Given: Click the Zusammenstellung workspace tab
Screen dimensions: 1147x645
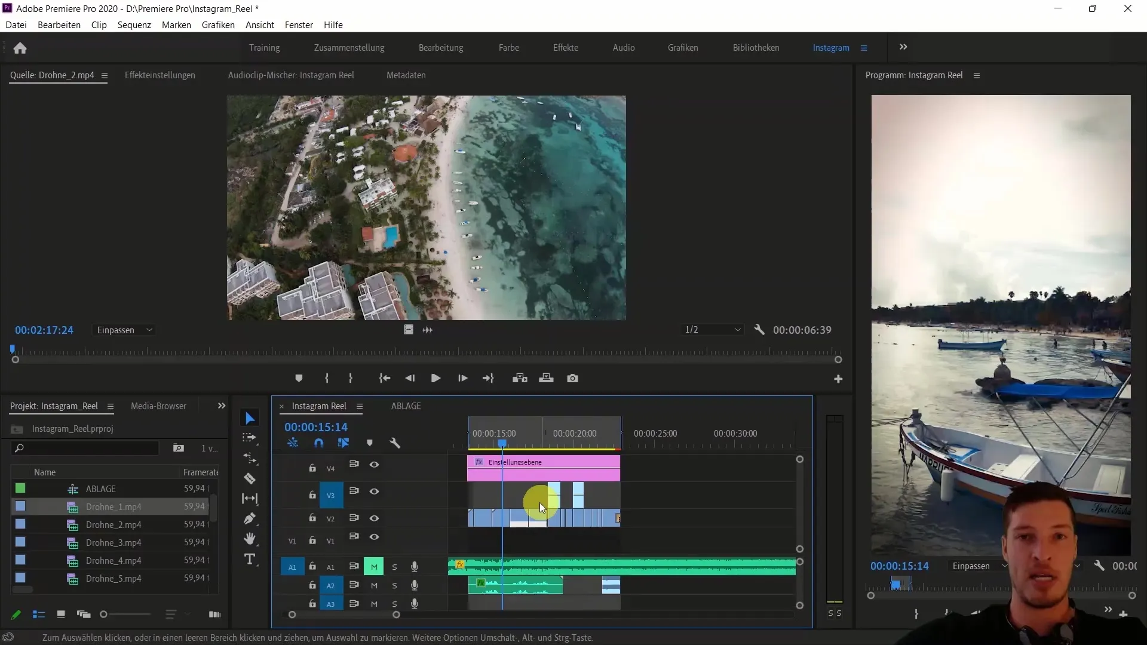Looking at the screenshot, I should coord(349,47).
